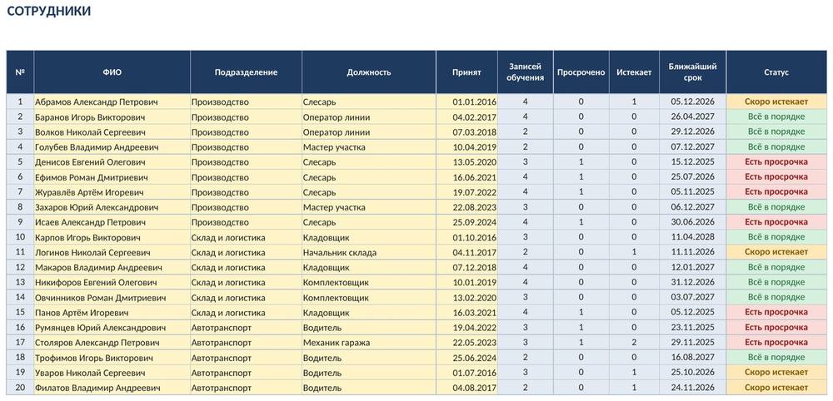Select the Истекает column header
This screenshot has height=401, width=833.
pyautogui.click(x=634, y=72)
